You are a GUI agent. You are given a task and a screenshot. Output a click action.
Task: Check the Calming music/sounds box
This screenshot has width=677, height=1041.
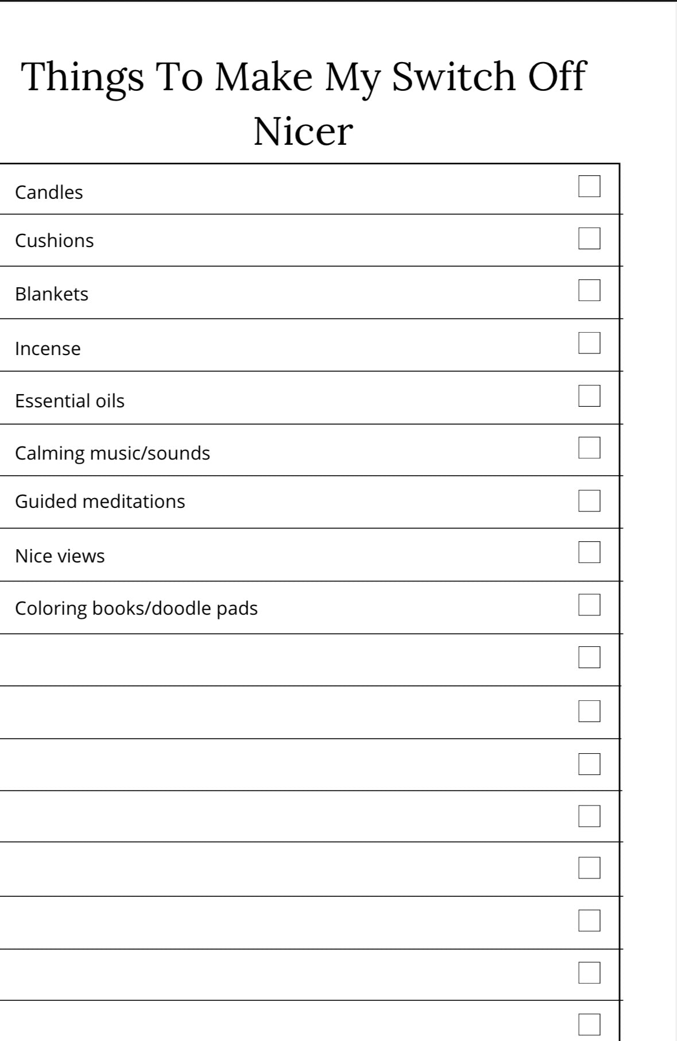pyautogui.click(x=589, y=448)
